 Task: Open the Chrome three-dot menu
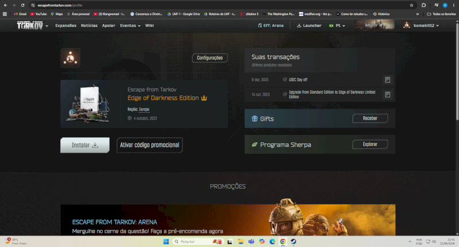point(453,5)
